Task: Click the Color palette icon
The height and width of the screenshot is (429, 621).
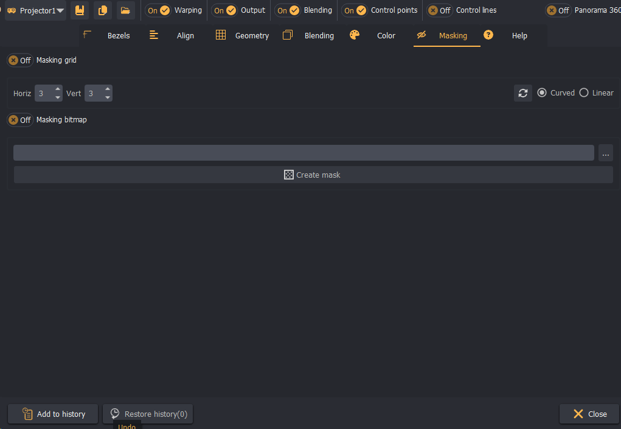Action: 355,35
